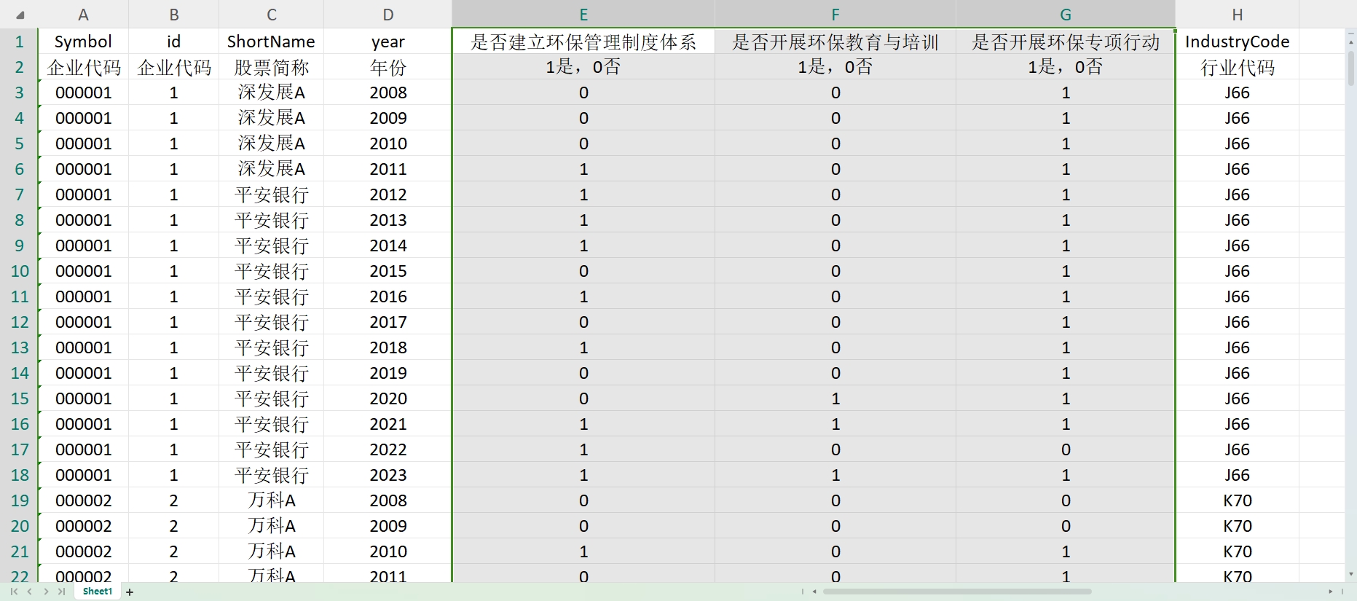
Task: Select row 1 header
Action: (19, 42)
